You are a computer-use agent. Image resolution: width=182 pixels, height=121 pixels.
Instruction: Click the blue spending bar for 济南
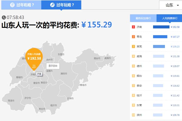[161, 27]
